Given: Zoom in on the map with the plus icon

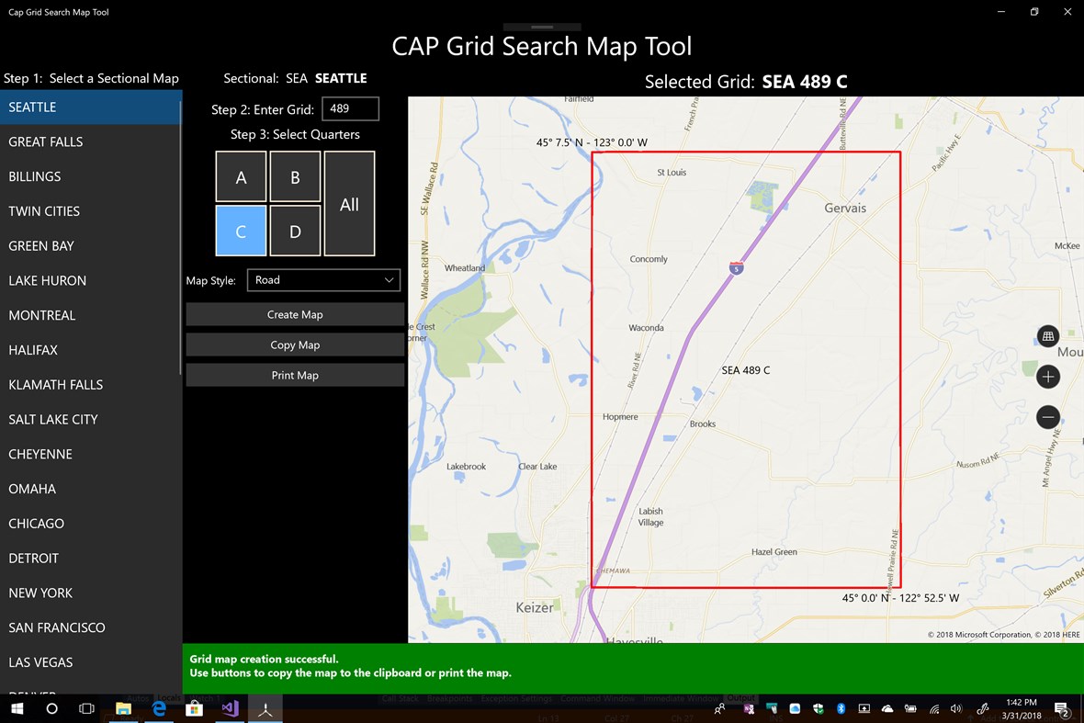Looking at the screenshot, I should coord(1048,376).
